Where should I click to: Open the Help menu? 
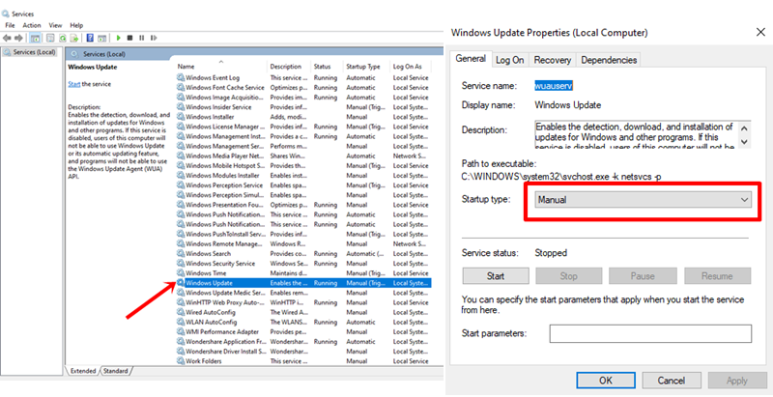pyautogui.click(x=76, y=25)
